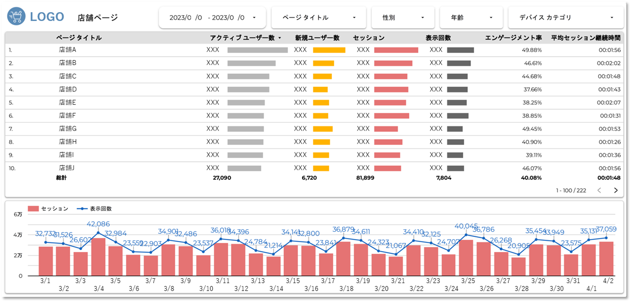Click the 平均セッション継続時間 column header
The height and width of the screenshot is (302, 631).
pyautogui.click(x=586, y=38)
